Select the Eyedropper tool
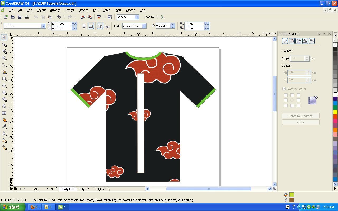The image size is (338, 211). tap(4, 127)
